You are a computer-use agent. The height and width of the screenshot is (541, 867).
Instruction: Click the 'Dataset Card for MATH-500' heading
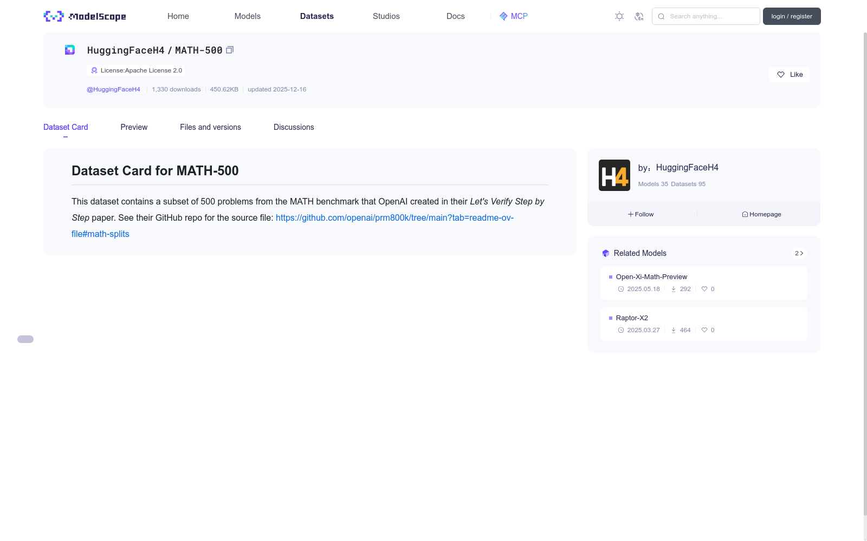[155, 171]
